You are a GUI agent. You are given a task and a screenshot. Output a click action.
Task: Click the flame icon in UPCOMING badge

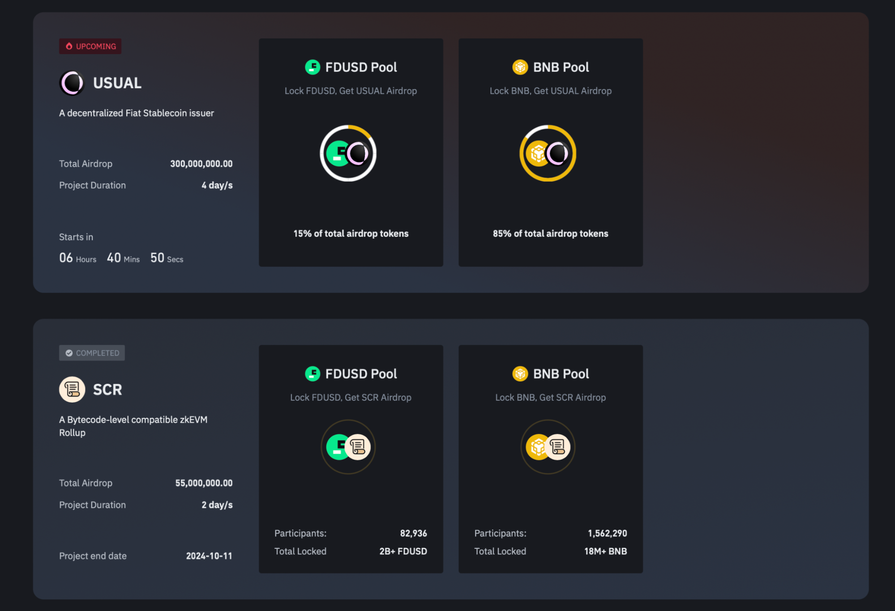click(x=69, y=46)
